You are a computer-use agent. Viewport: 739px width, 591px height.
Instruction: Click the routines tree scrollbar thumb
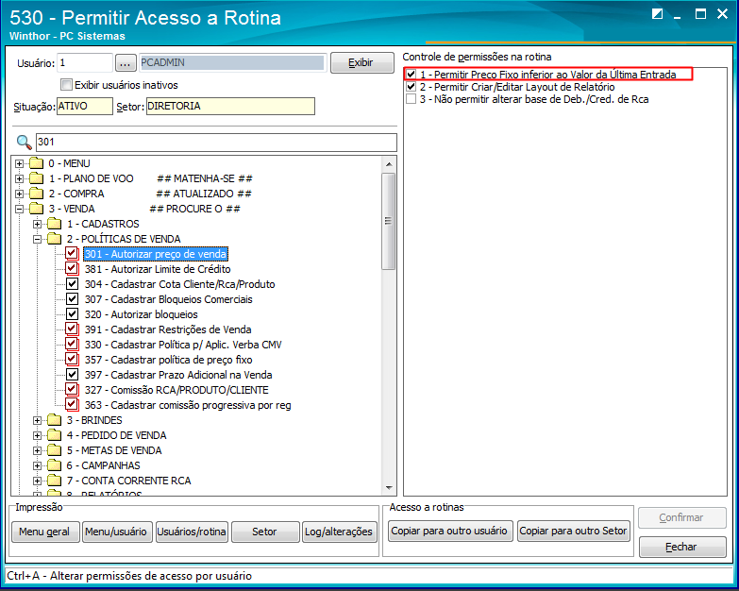click(x=389, y=221)
